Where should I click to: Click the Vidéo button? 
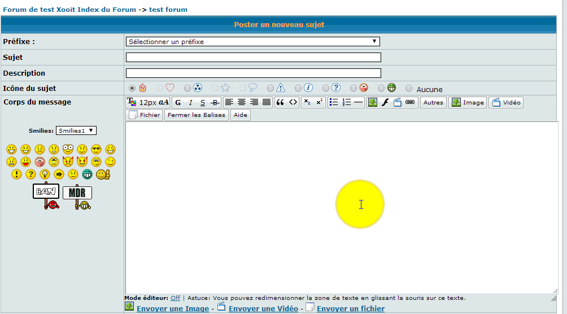pyautogui.click(x=506, y=102)
